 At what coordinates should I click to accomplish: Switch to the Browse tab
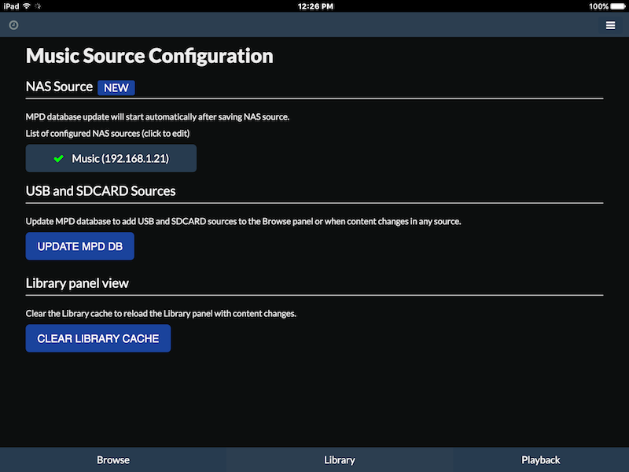pos(113,460)
